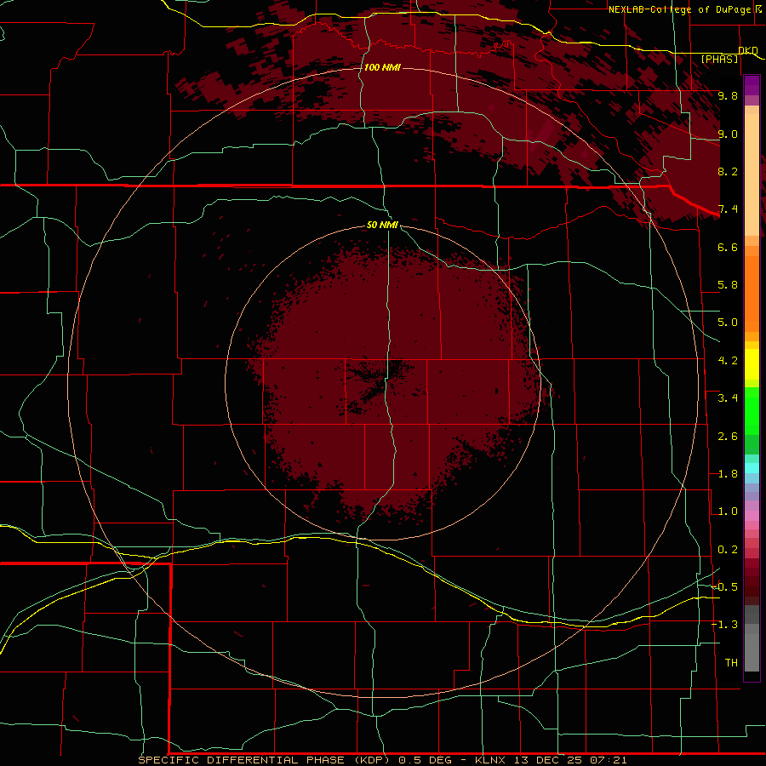
Task: Click the 8.2 scale value
Action: coord(728,171)
